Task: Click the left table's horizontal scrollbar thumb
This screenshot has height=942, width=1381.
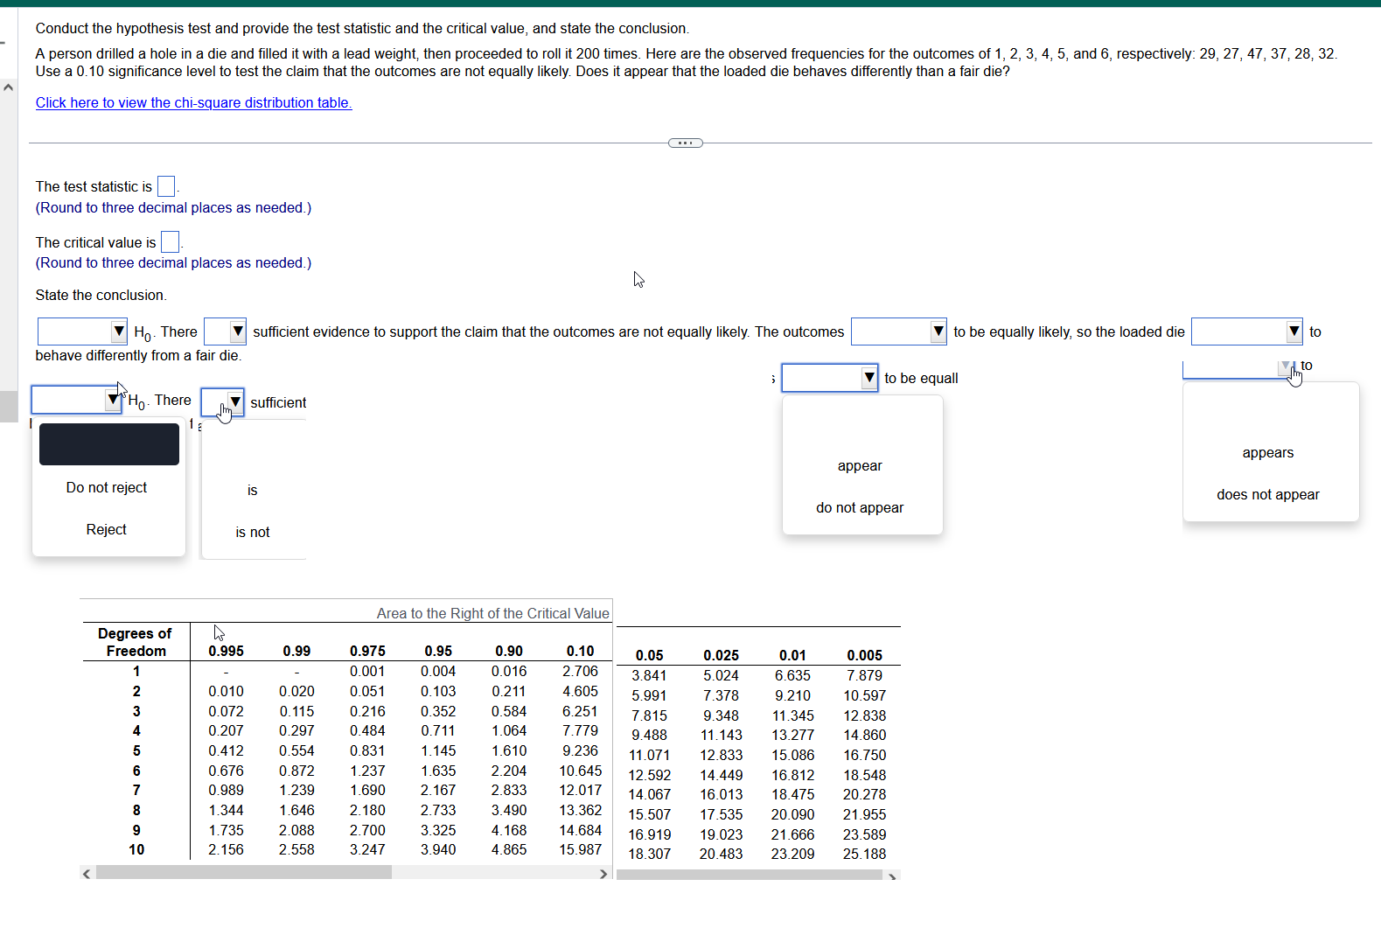Action: tap(244, 872)
